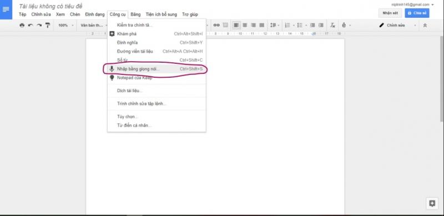Undo the last action
The height and width of the screenshot is (216, 444).
(31, 25)
